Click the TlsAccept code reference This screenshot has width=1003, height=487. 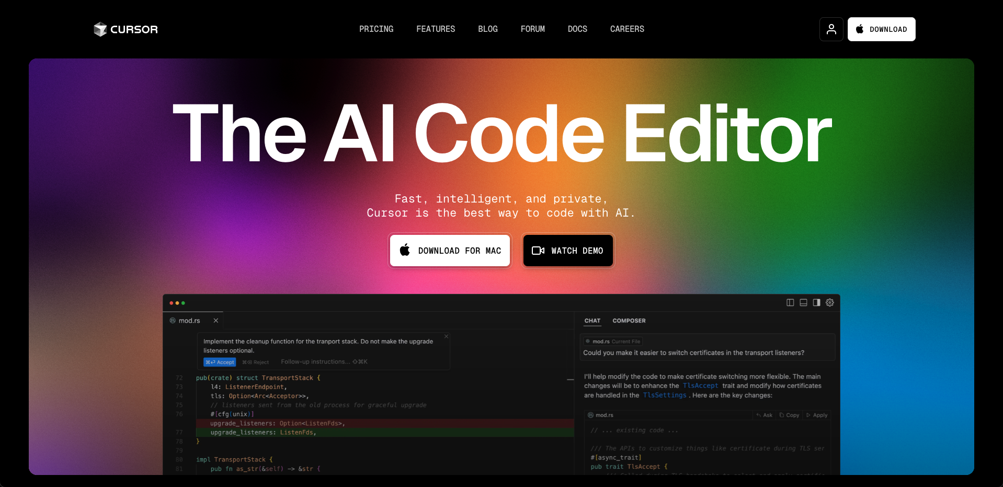[701, 386]
